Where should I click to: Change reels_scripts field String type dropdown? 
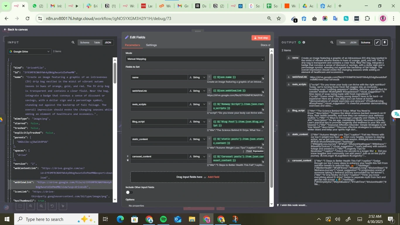point(197,104)
